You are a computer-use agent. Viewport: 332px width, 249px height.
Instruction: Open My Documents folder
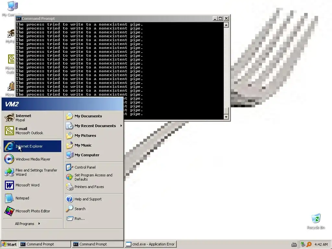click(x=94, y=116)
